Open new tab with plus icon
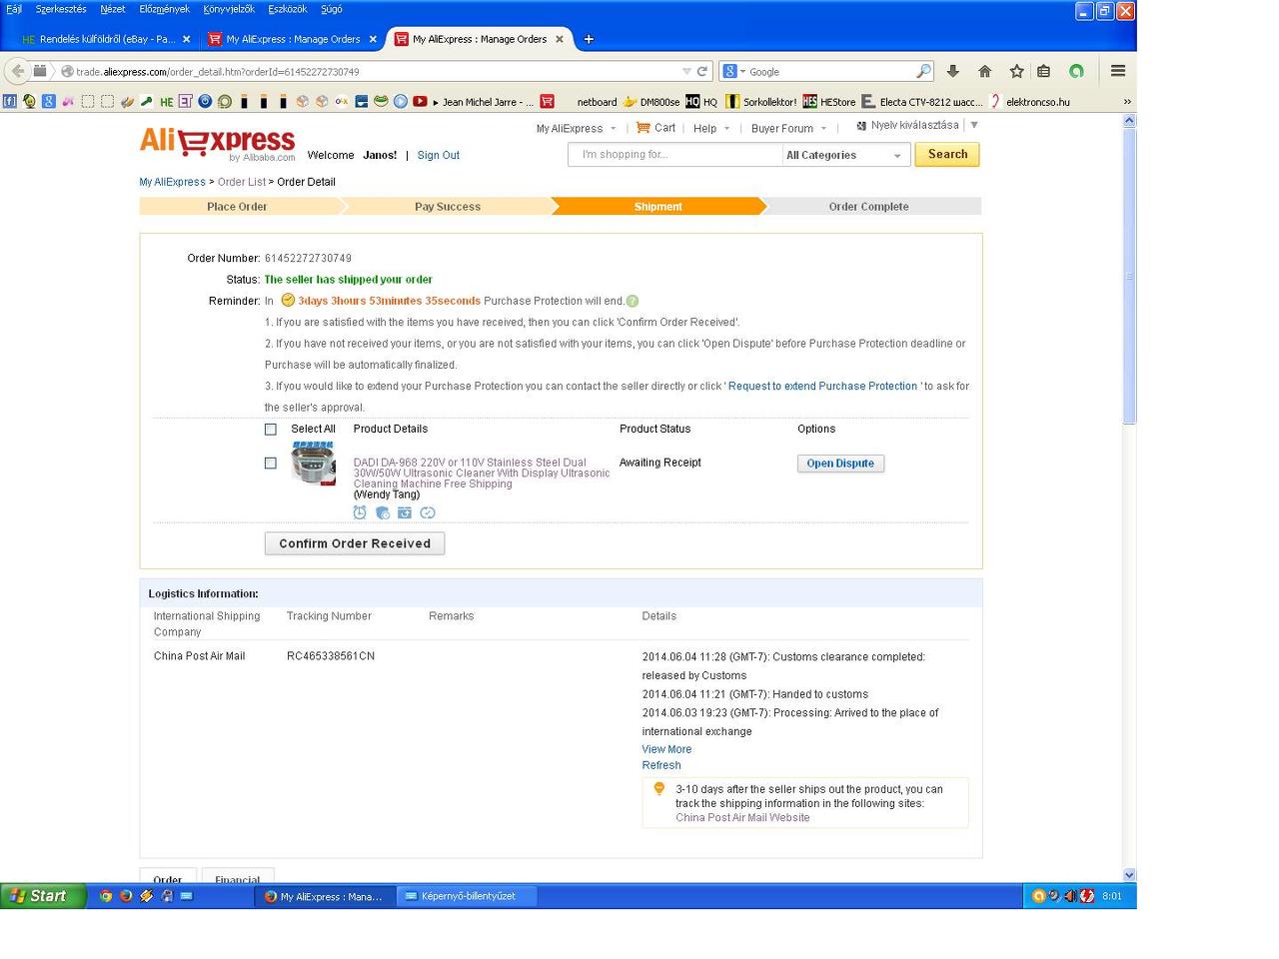 (x=589, y=39)
